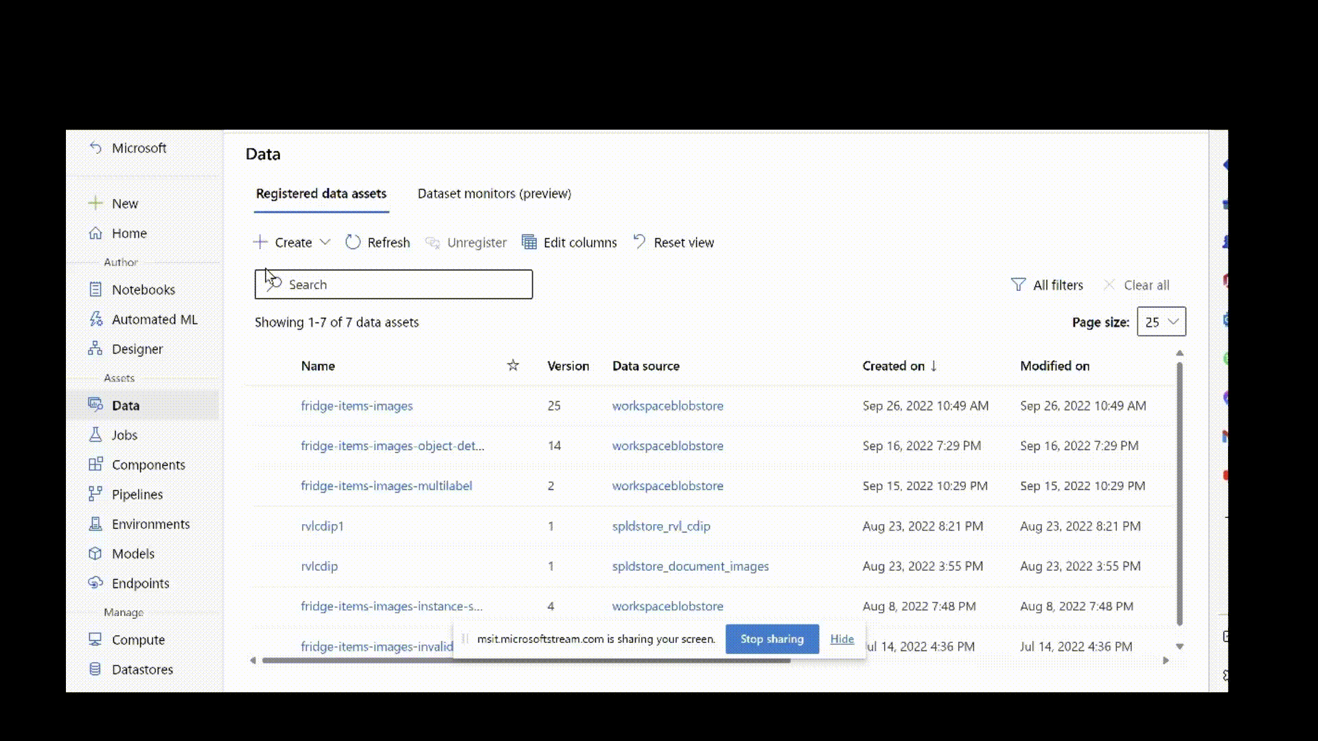Click the Search input field

point(393,284)
